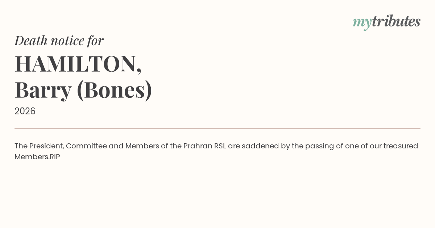Click the mytributes logo
Viewport: 435px width, 228px height.
[386, 22]
